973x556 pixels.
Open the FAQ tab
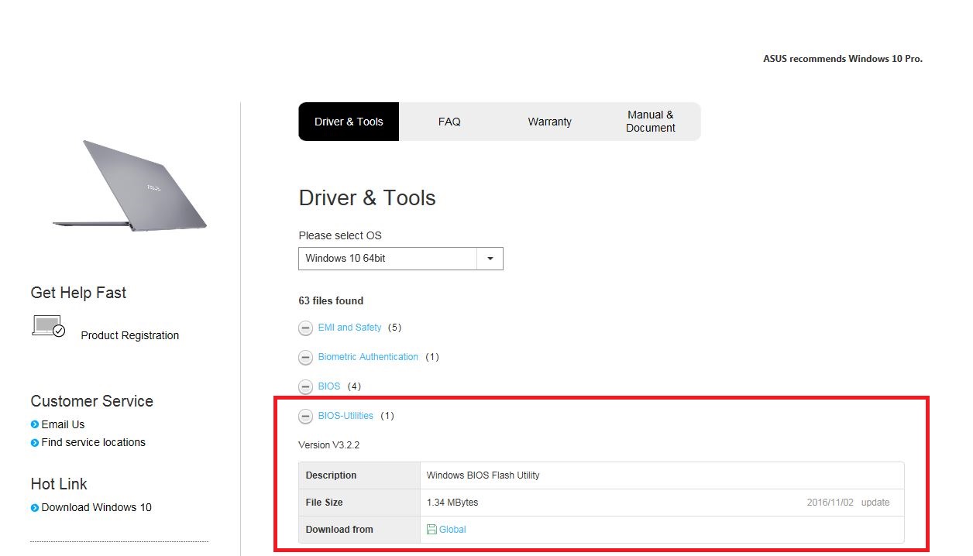point(449,122)
